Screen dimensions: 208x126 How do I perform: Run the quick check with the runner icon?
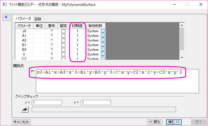[25, 110]
